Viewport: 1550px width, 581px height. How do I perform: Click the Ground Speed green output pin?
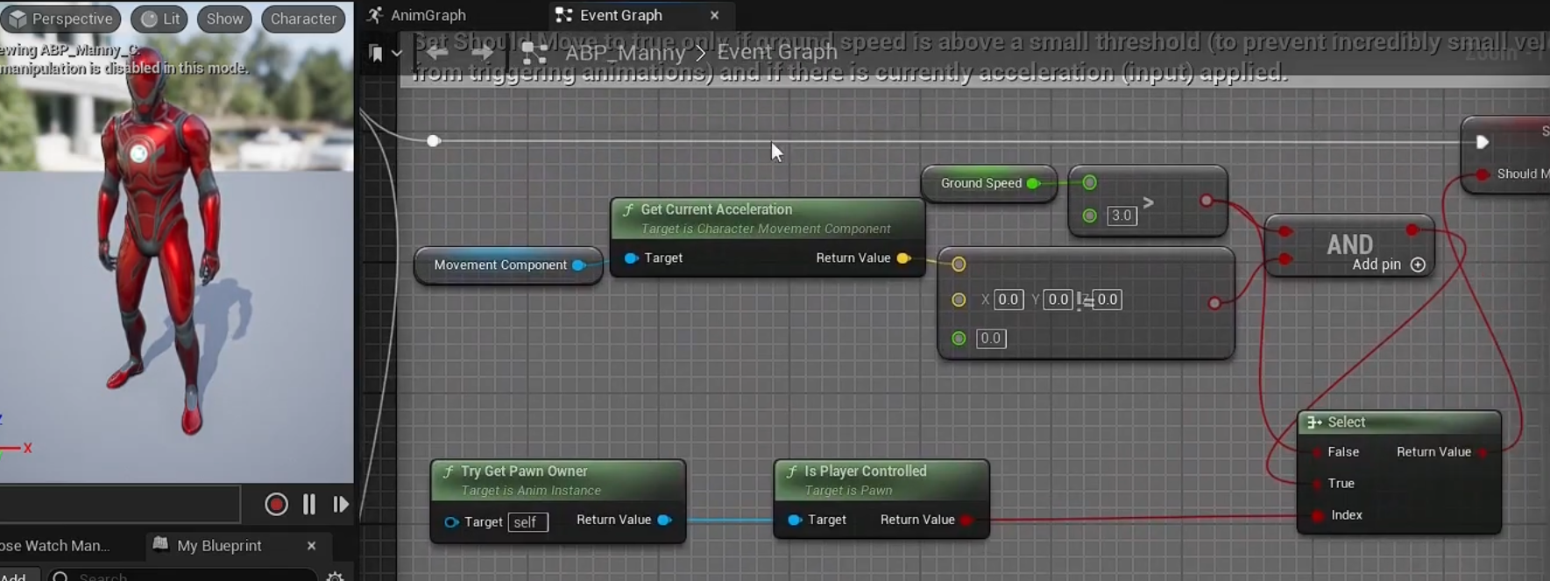(1033, 183)
